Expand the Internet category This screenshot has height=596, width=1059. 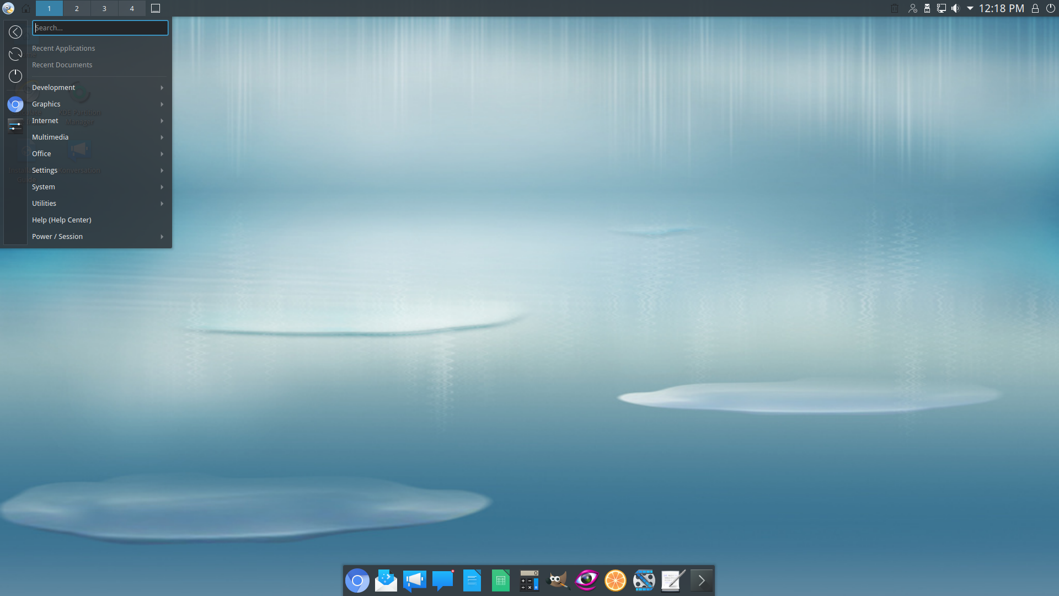[x=98, y=121]
